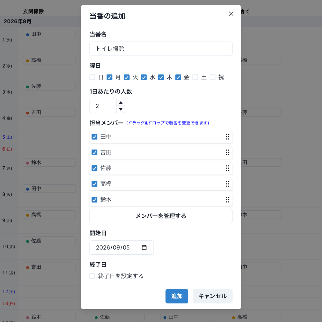The width and height of the screenshot is (322, 322).
Task: Check the 土 (Saturday) checkbox
Action: (x=195, y=77)
